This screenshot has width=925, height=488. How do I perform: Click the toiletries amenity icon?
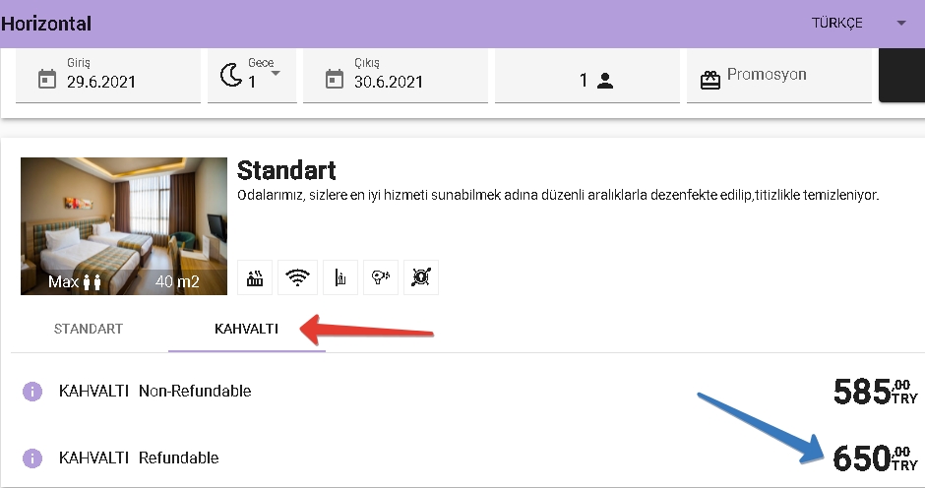coord(339,277)
